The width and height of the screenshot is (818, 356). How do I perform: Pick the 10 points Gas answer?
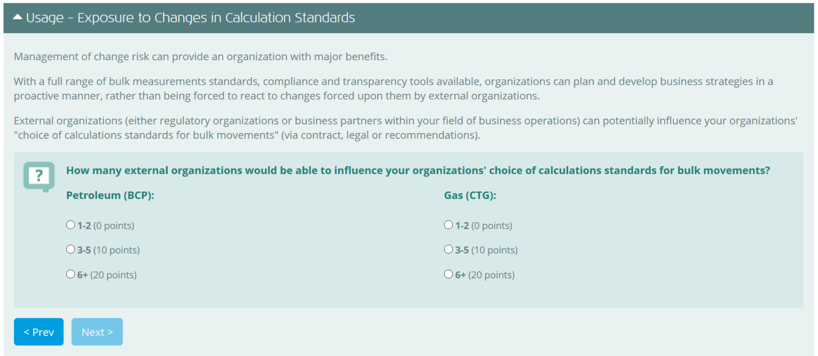pyautogui.click(x=448, y=249)
